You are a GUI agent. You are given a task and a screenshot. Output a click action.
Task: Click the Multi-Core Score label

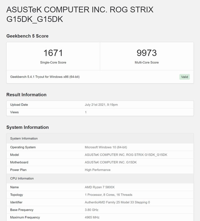click(147, 62)
